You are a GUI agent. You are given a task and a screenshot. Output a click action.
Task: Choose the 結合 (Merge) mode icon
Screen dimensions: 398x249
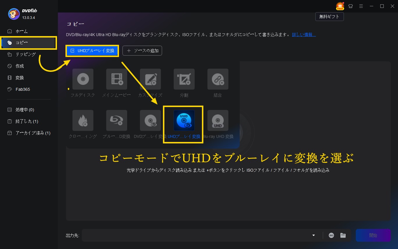click(218, 79)
